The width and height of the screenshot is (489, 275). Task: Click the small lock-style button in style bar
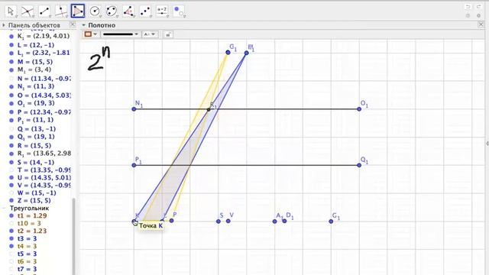(x=168, y=34)
